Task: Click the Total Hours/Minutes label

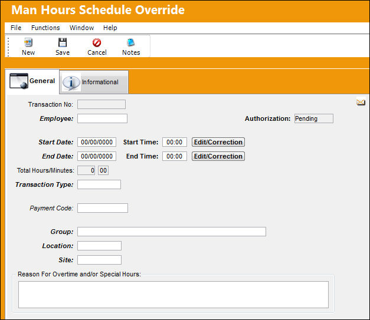Action: coord(45,170)
